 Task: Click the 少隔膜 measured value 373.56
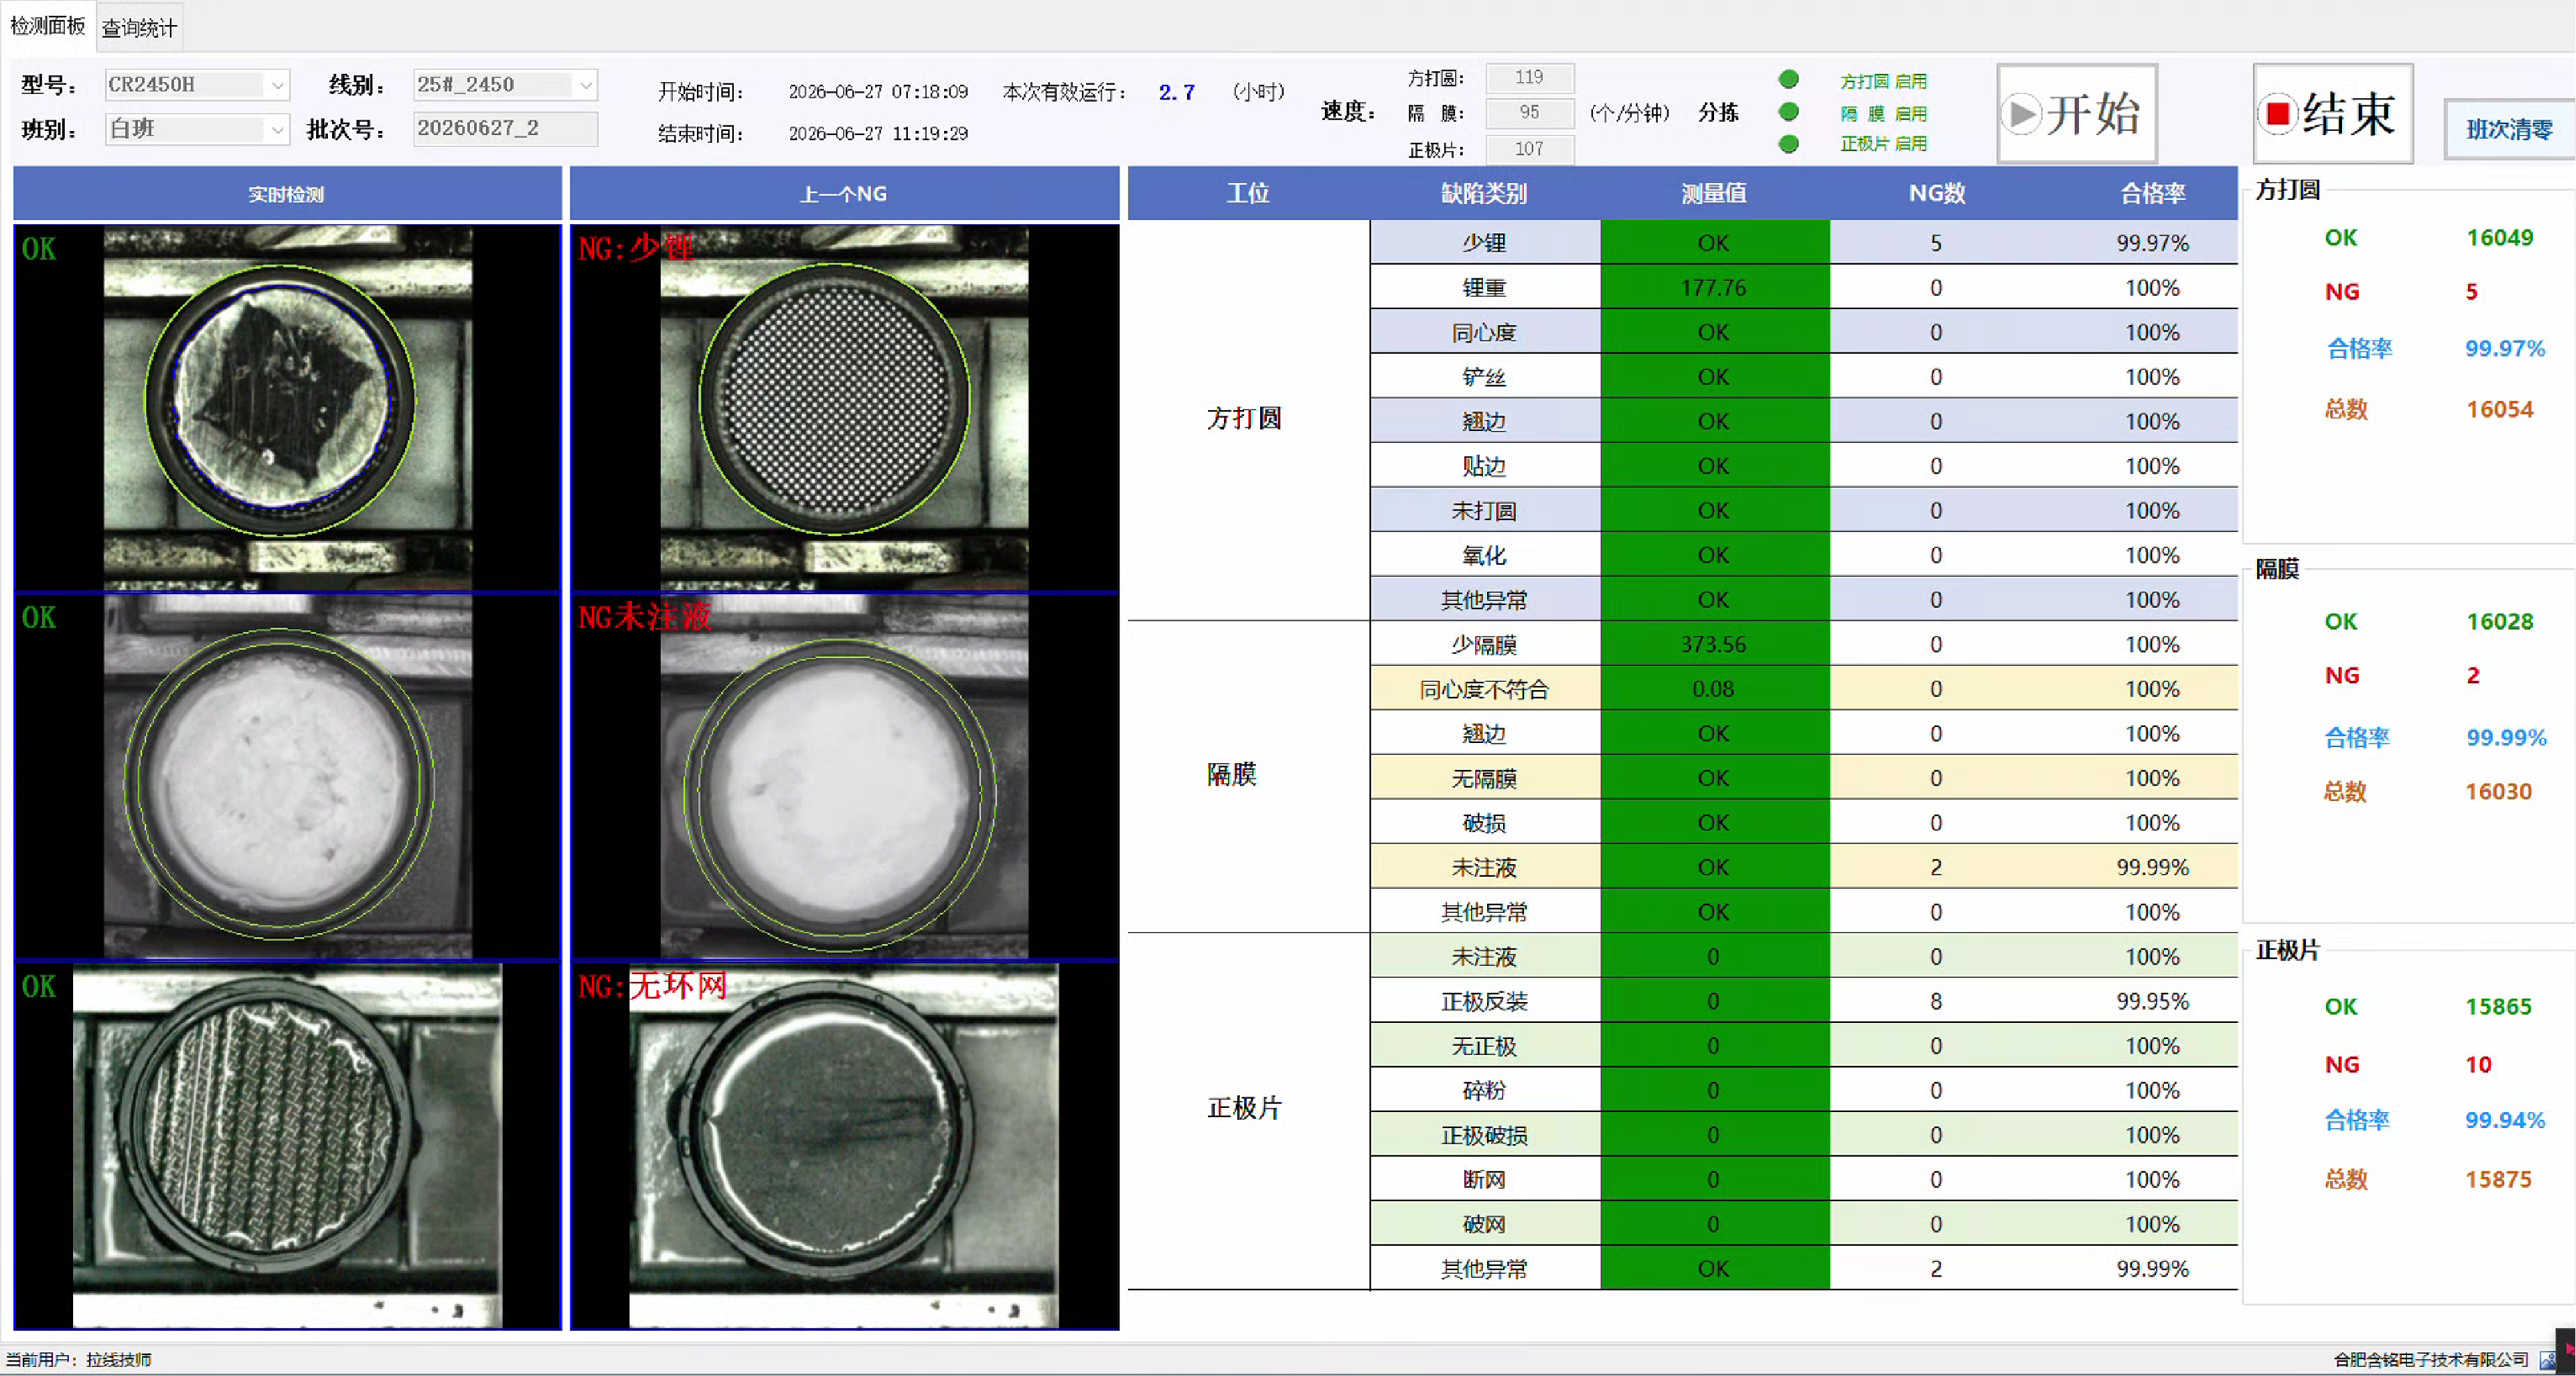(1714, 645)
